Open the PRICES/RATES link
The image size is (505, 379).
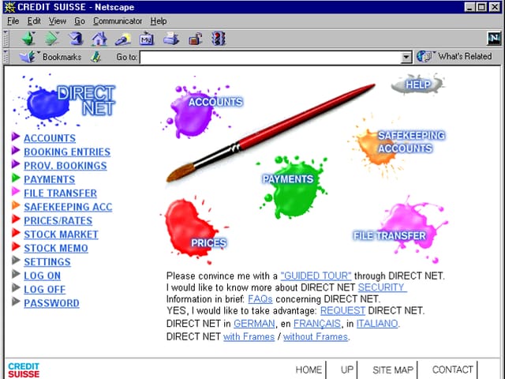tap(58, 221)
